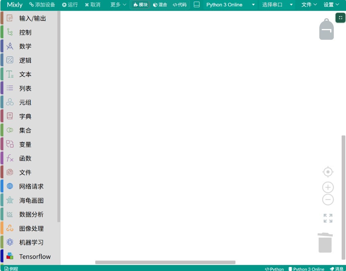Toggle the bottom panel layout icon

(x=197, y=5)
